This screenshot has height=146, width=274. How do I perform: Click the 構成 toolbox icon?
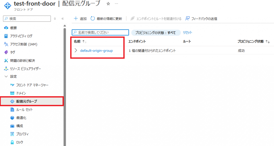[12, 126]
